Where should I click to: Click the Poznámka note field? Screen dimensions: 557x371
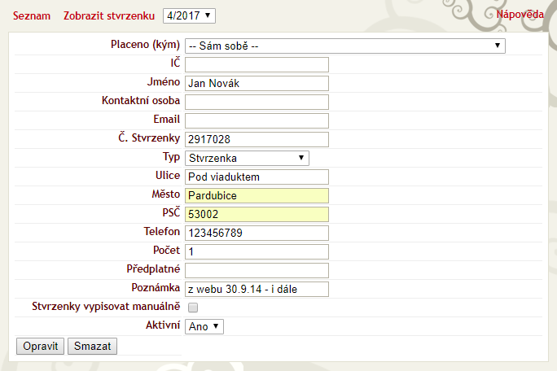(257, 289)
